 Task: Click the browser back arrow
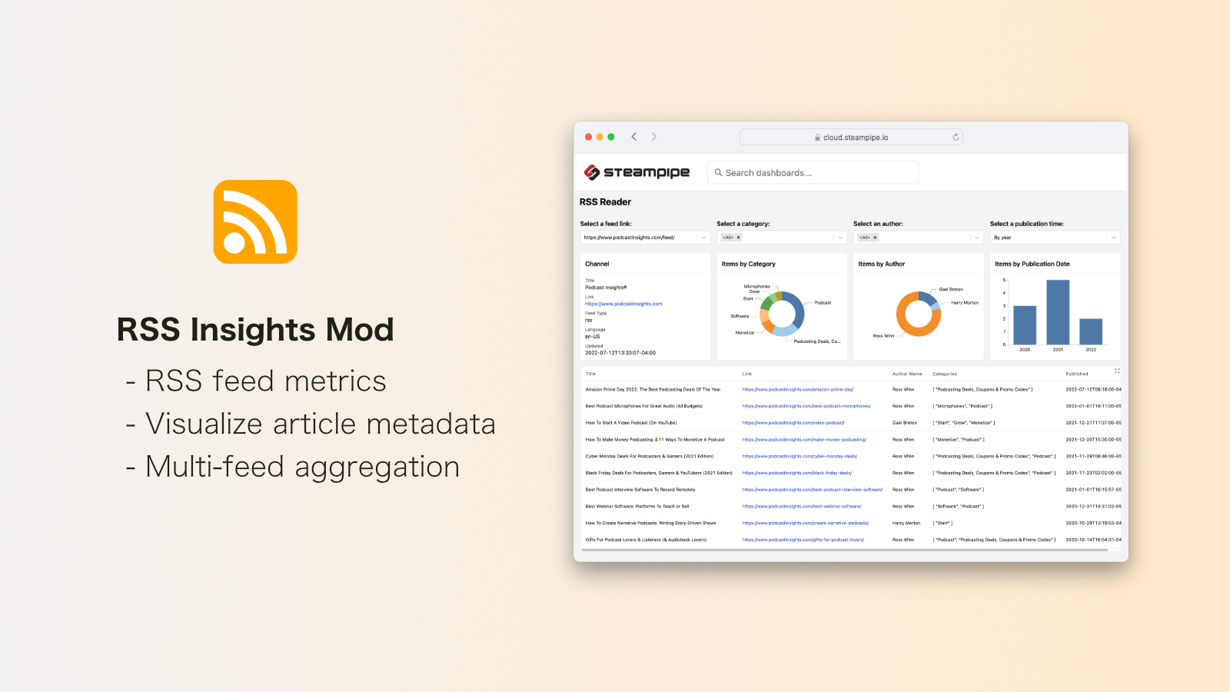coord(633,136)
